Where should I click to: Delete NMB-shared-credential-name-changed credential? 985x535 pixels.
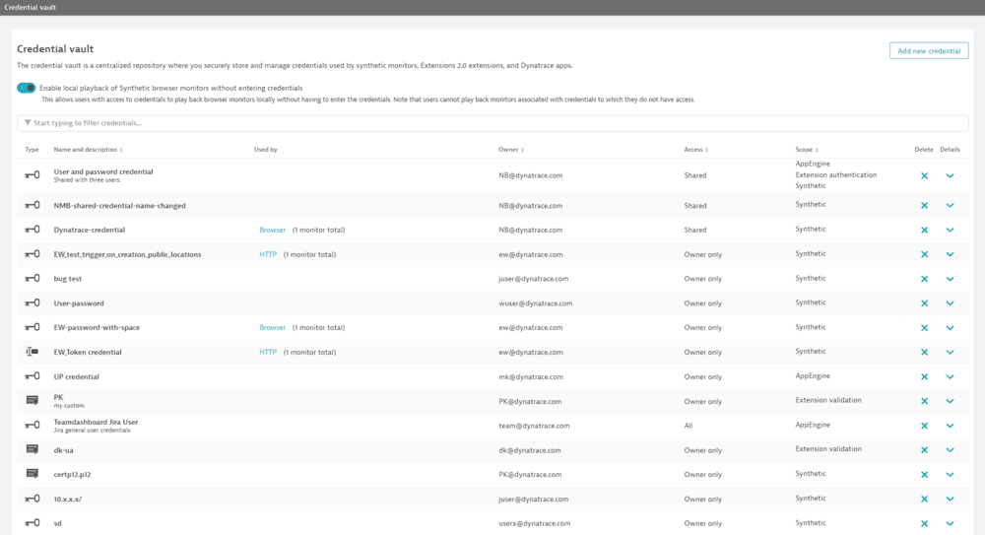pyautogui.click(x=924, y=206)
